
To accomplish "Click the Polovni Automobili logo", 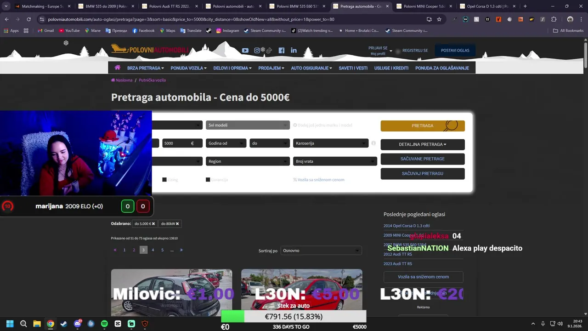I will pyautogui.click(x=150, y=49).
